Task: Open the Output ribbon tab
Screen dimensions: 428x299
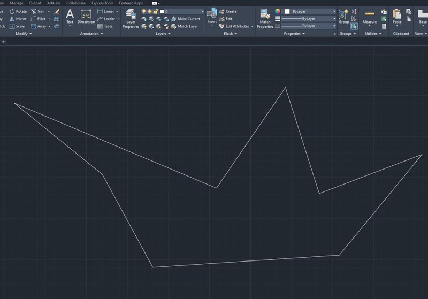Action: [x=35, y=3]
